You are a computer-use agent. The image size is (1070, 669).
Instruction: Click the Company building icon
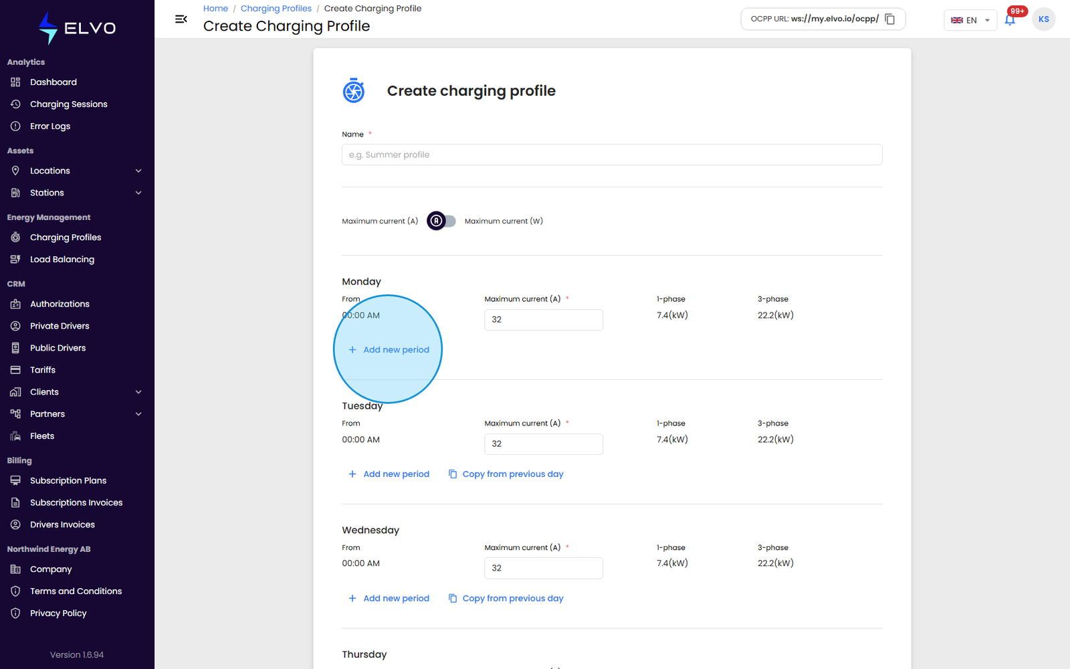coord(15,569)
